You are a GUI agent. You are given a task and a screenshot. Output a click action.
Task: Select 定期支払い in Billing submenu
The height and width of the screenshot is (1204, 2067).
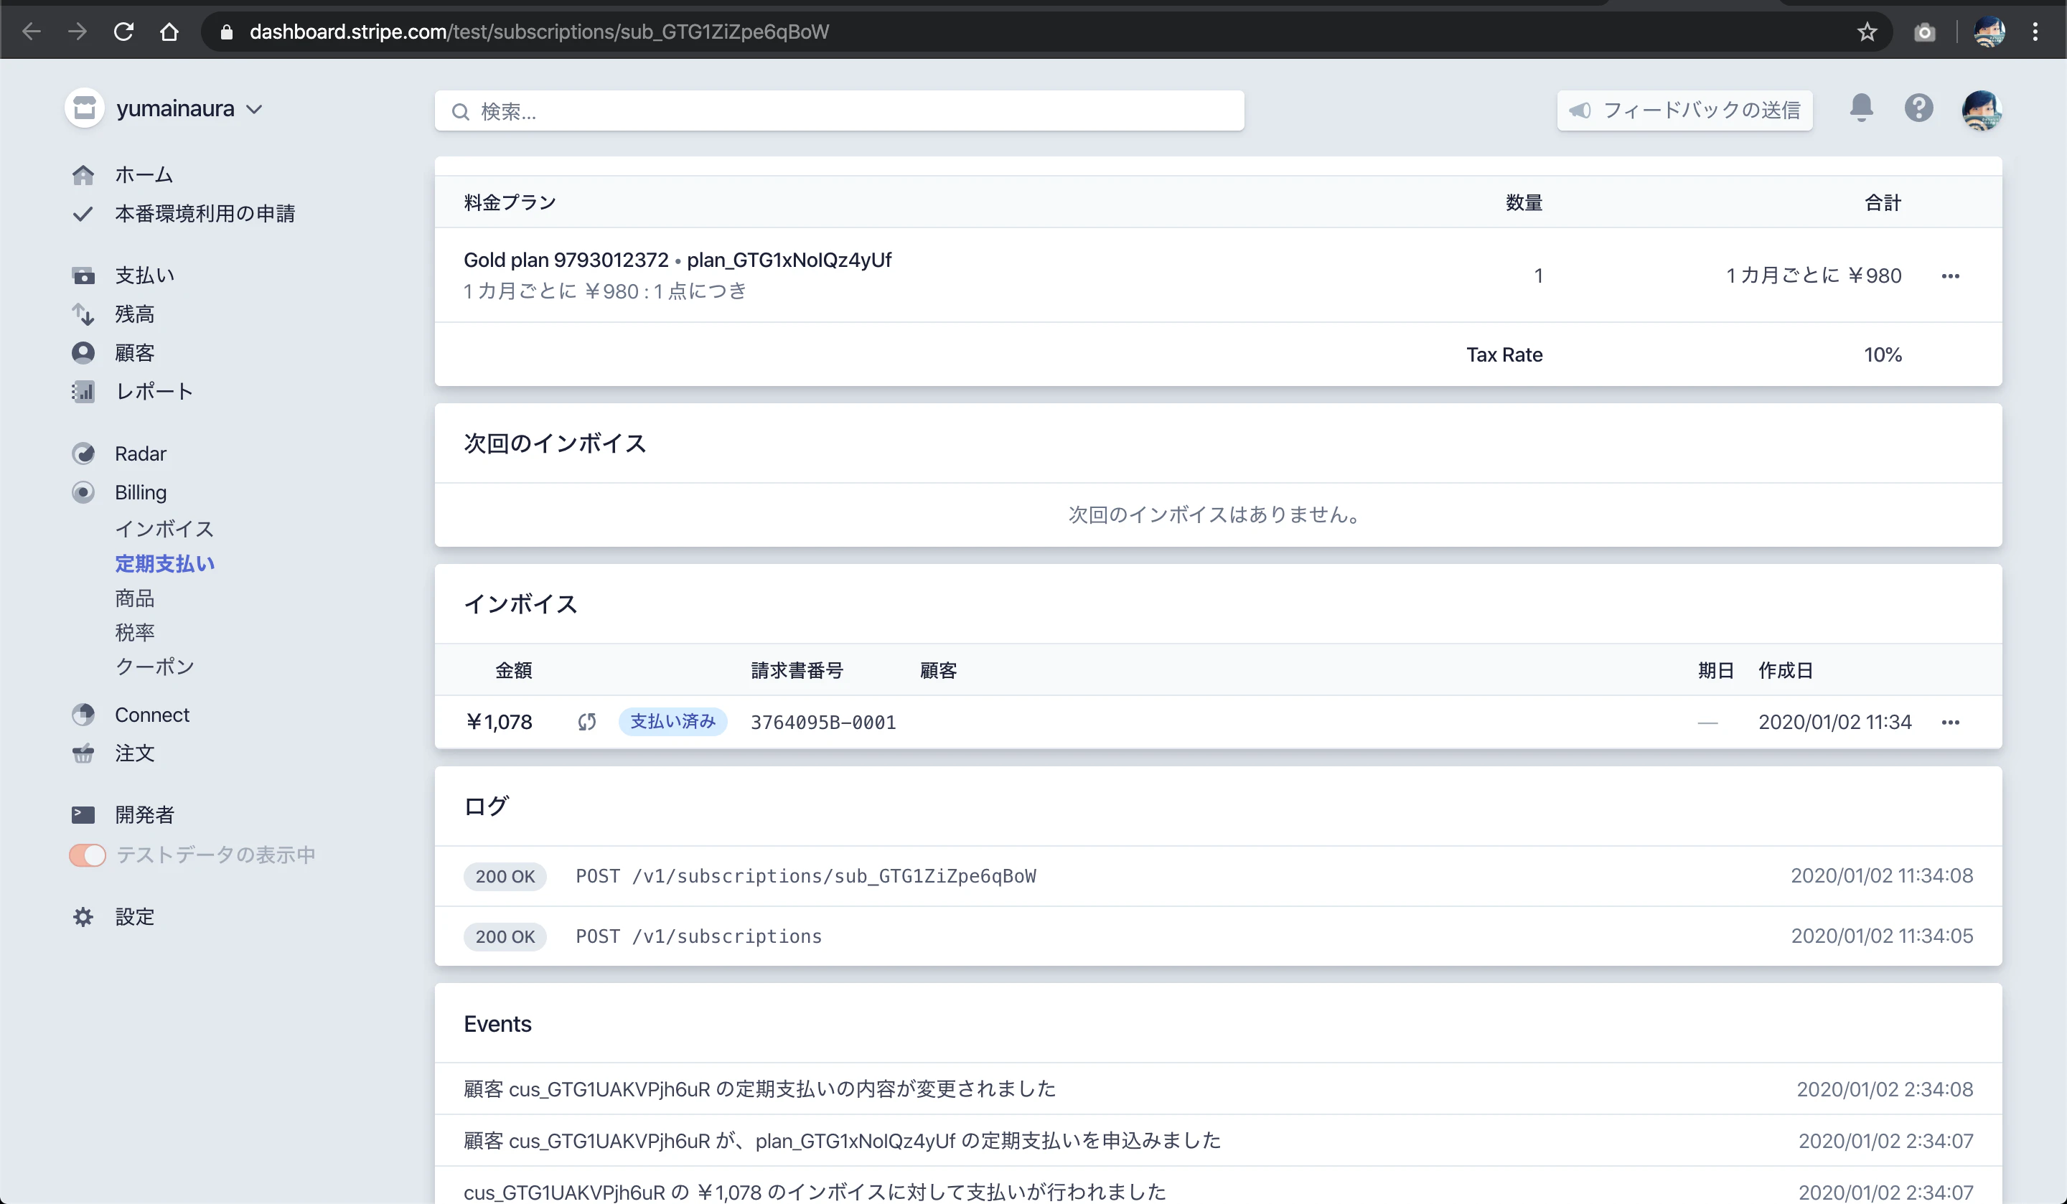point(165,563)
